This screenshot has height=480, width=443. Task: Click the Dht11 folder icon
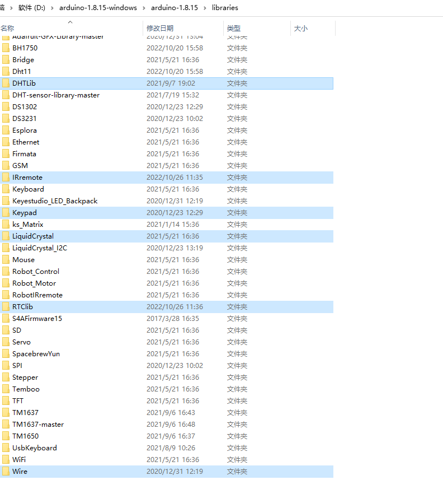pyautogui.click(x=6, y=71)
